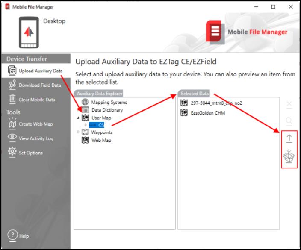Click the Clear Mobile Data trash icon

tap(12, 99)
